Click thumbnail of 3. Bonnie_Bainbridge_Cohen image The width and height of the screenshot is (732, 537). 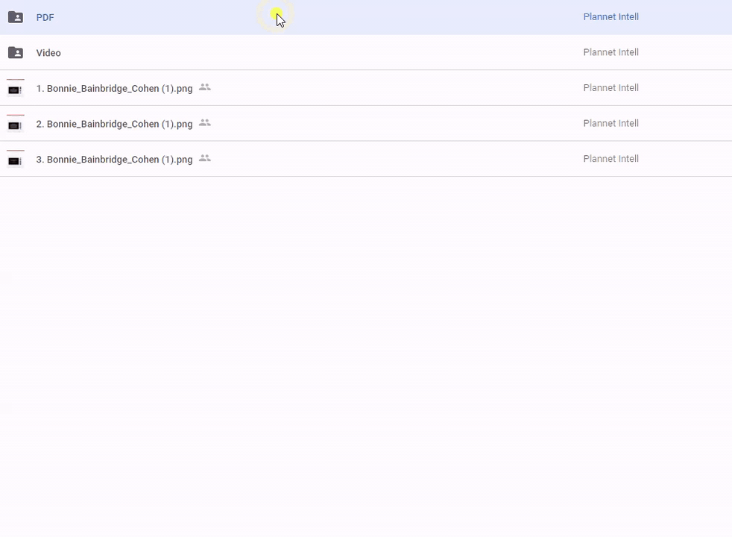15,160
